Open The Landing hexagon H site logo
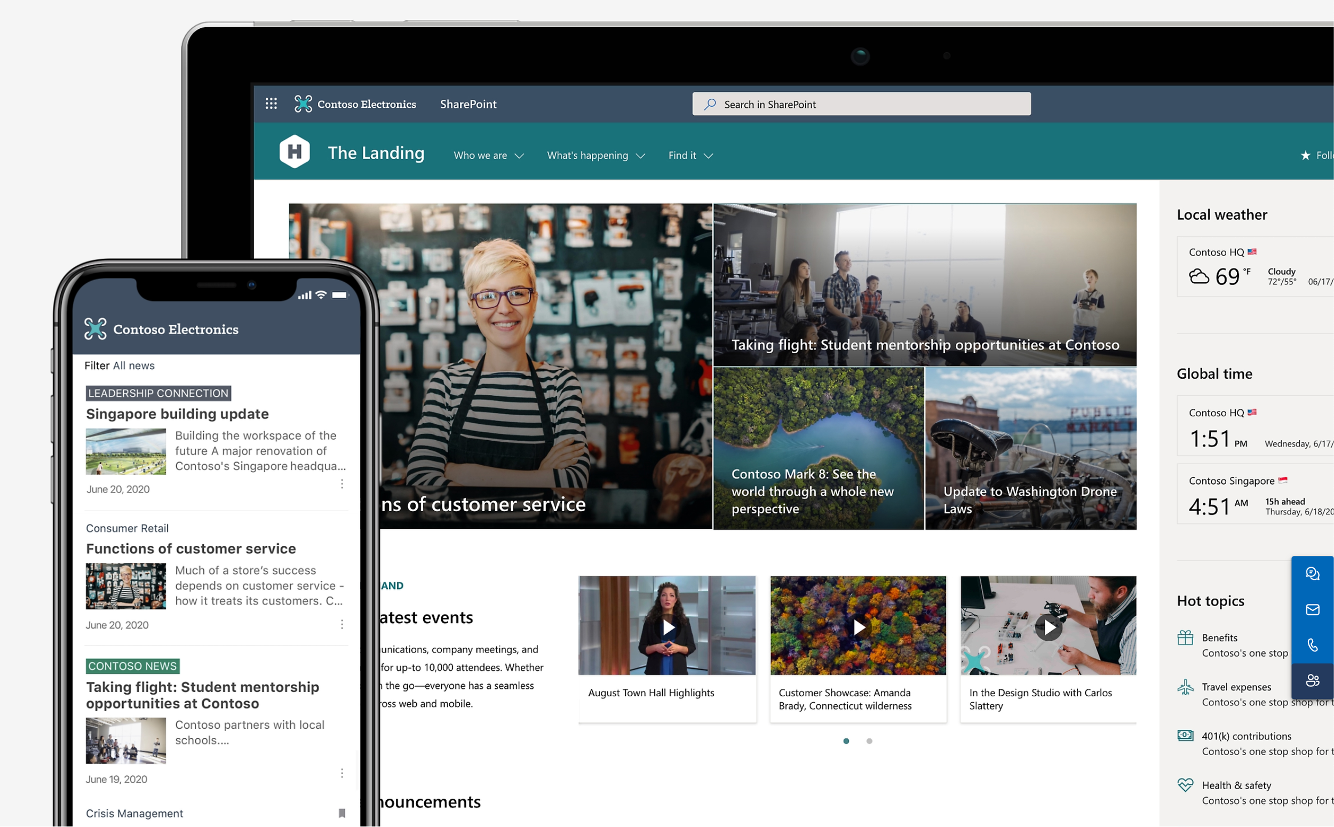Screen dimensions: 1334x827 point(295,152)
